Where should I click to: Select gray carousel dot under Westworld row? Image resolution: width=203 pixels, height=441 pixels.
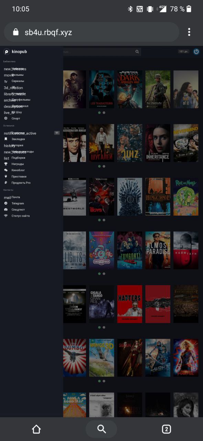pyautogui.click(x=104, y=220)
